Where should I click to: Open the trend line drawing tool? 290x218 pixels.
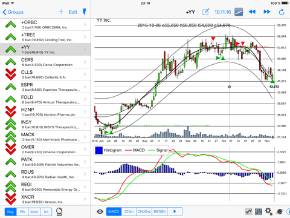[239, 12]
